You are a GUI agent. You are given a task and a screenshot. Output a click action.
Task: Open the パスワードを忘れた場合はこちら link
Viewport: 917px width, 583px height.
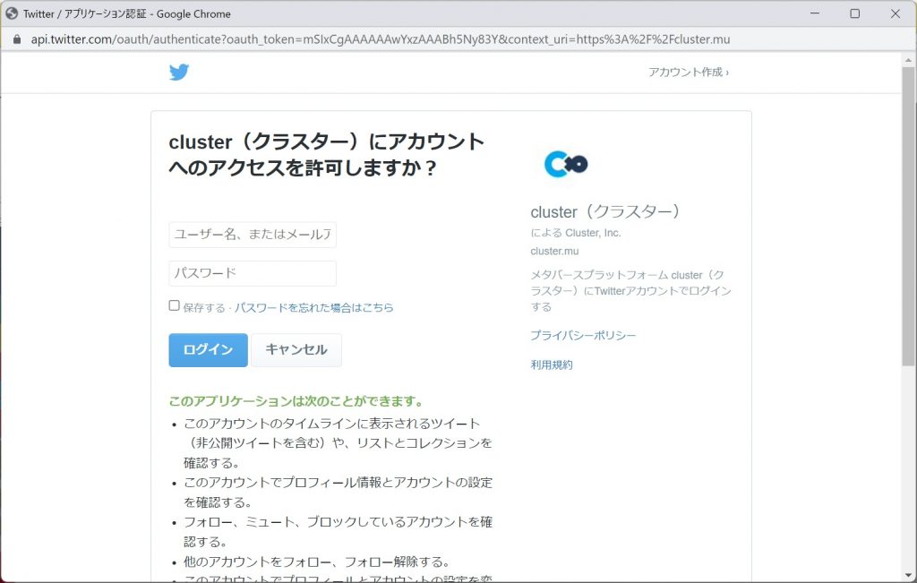pyautogui.click(x=314, y=307)
